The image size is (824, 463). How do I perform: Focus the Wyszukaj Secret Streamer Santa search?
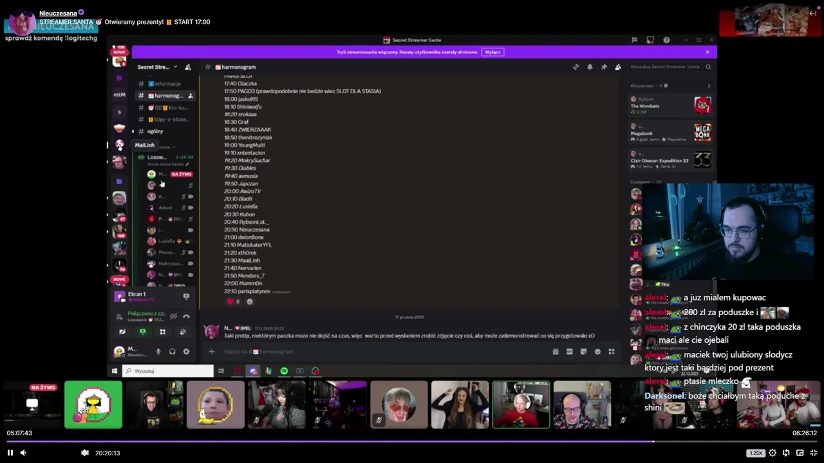pyautogui.click(x=671, y=67)
